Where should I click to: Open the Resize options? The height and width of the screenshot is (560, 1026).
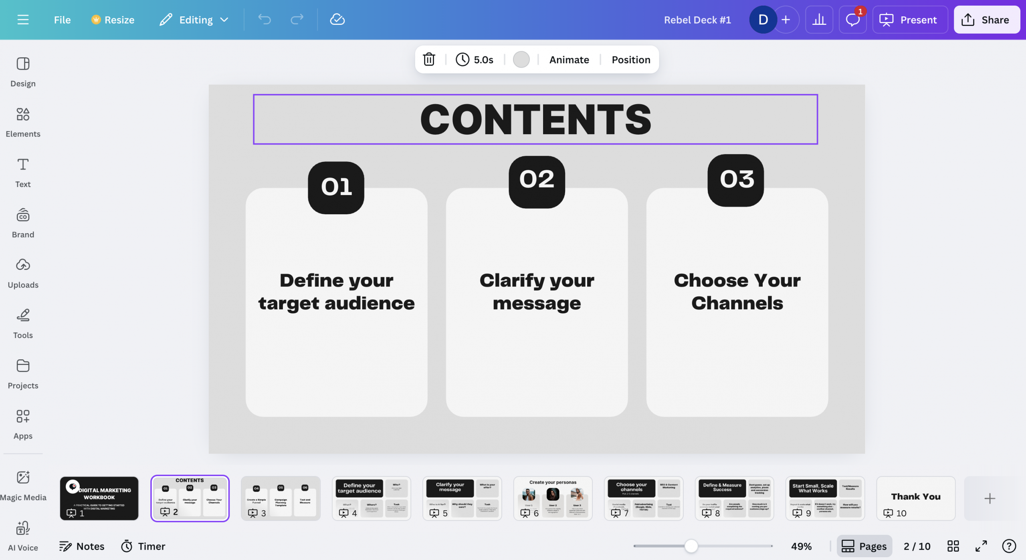113,19
